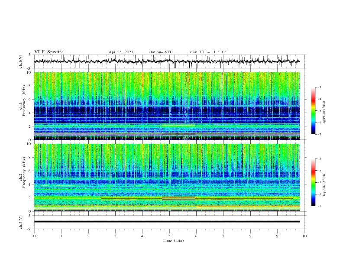Click inside the ch.2 spectrogram panel
This screenshot has height=265, width=343.
pyautogui.click(x=167, y=178)
